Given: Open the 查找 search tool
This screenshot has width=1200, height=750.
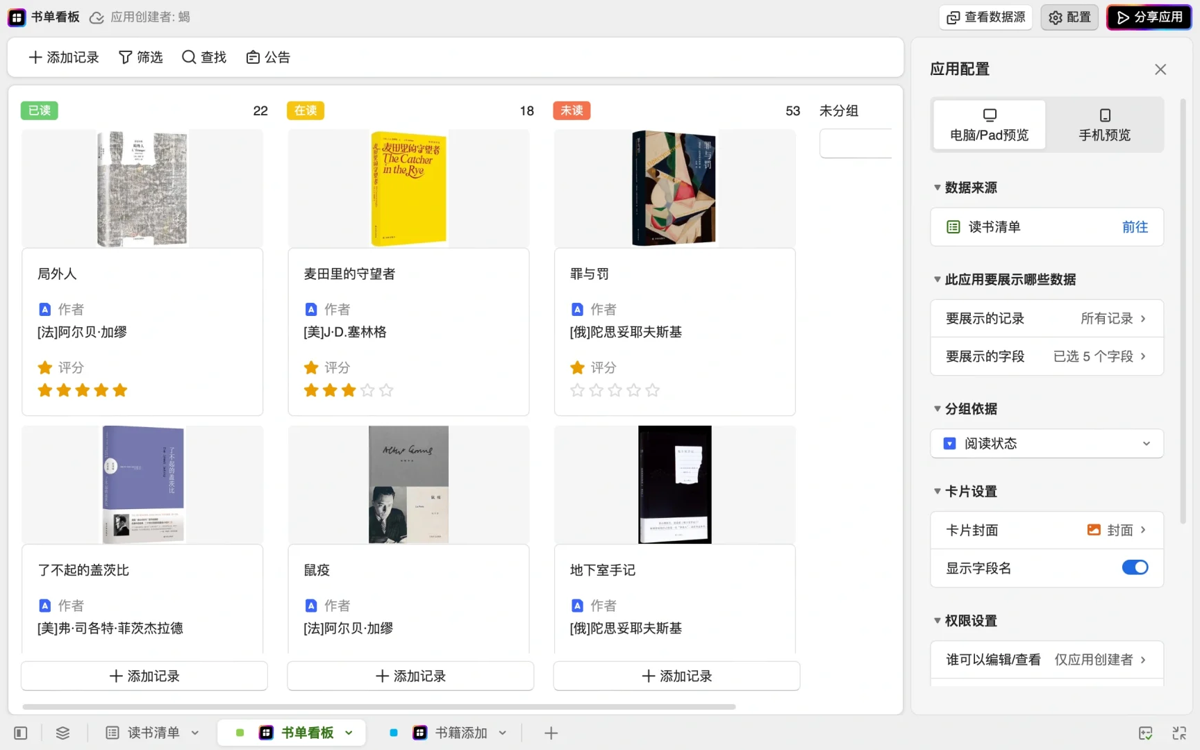Looking at the screenshot, I should pos(203,57).
